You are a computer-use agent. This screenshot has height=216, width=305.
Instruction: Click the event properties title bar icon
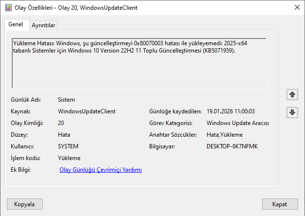pos(8,8)
